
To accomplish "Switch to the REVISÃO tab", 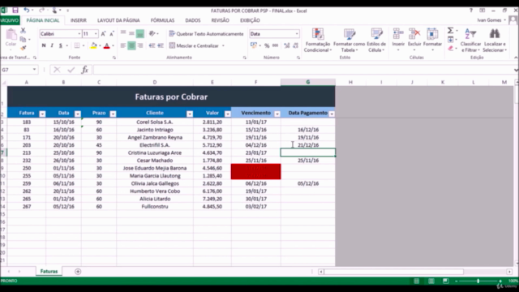I will pos(220,20).
